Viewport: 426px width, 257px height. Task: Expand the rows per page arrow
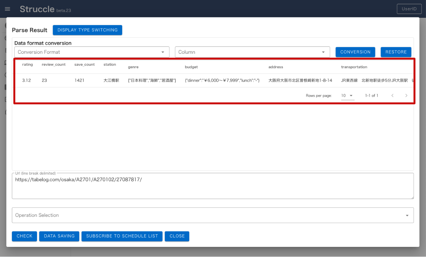pos(350,95)
